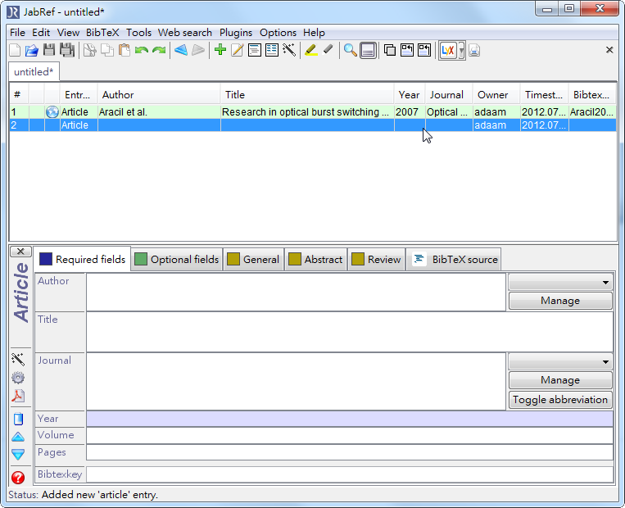
Task: Paste entry with clipboard toolbar icon
Action: [125, 50]
